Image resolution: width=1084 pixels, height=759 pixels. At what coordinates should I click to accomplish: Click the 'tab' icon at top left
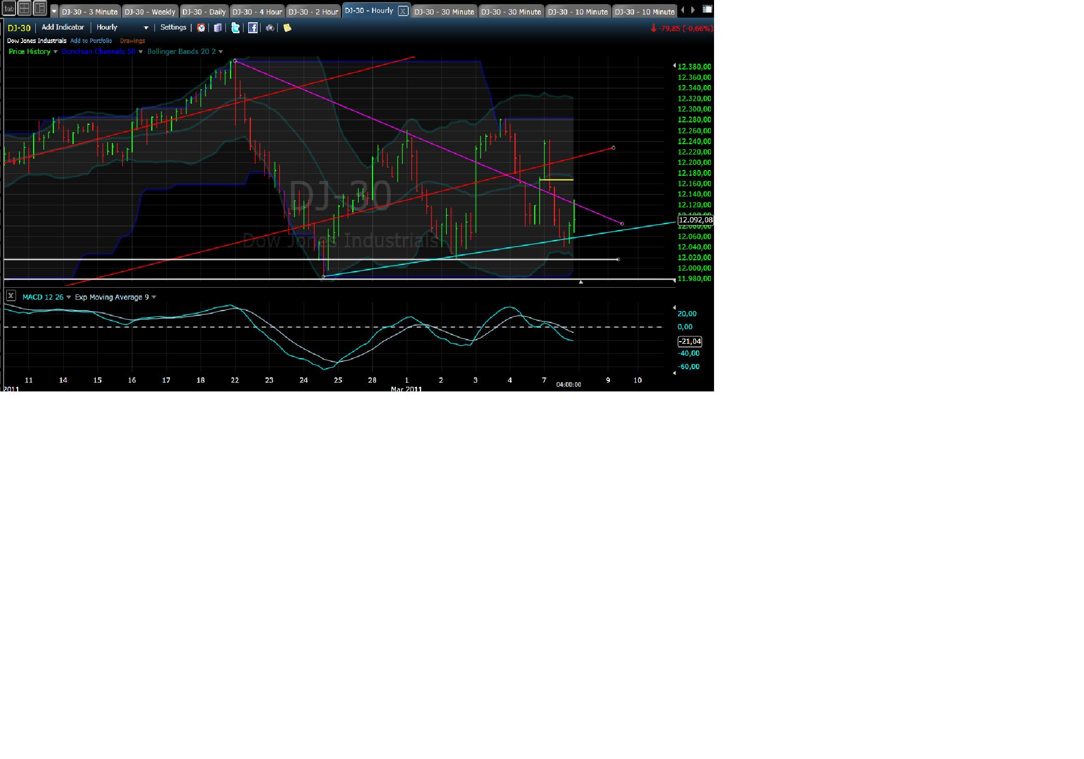[x=9, y=8]
